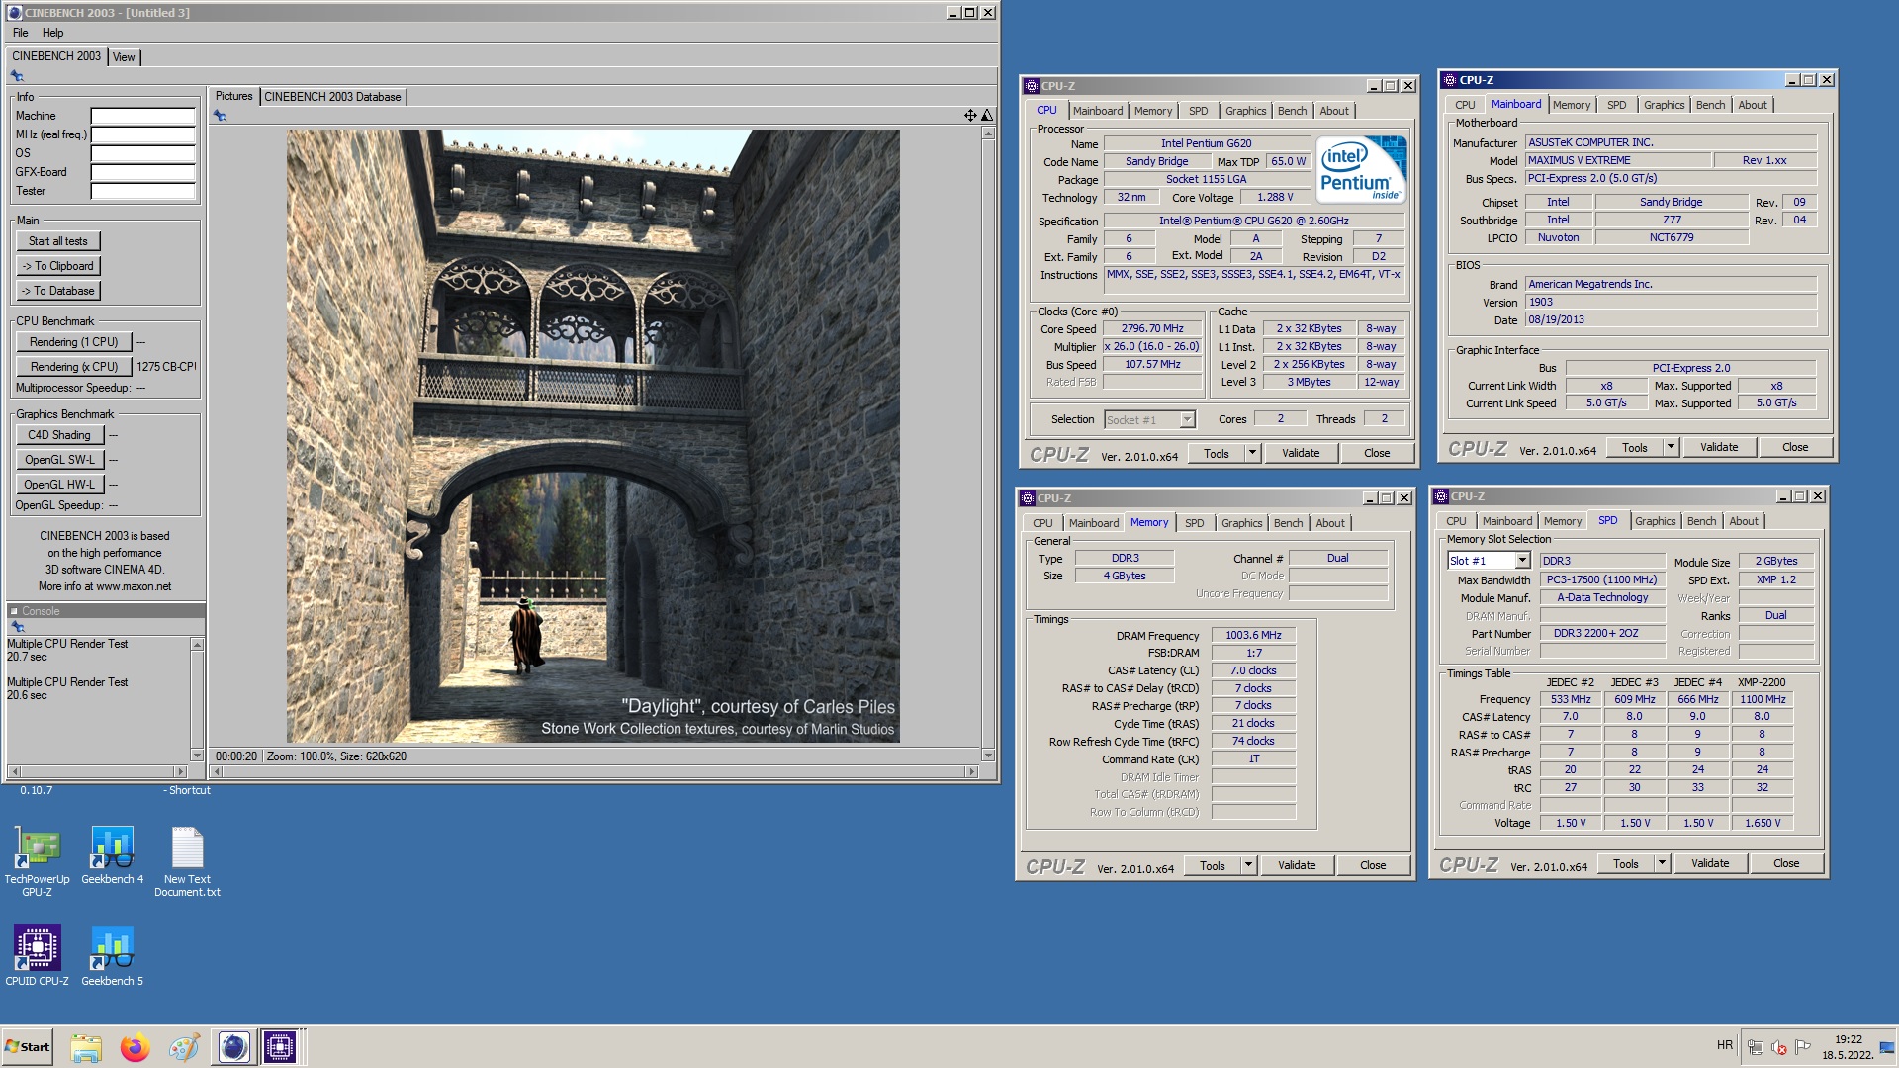Screen dimensions: 1899x1068
Task: Click the picture viewer vertical scrollbar
Action: (987, 444)
